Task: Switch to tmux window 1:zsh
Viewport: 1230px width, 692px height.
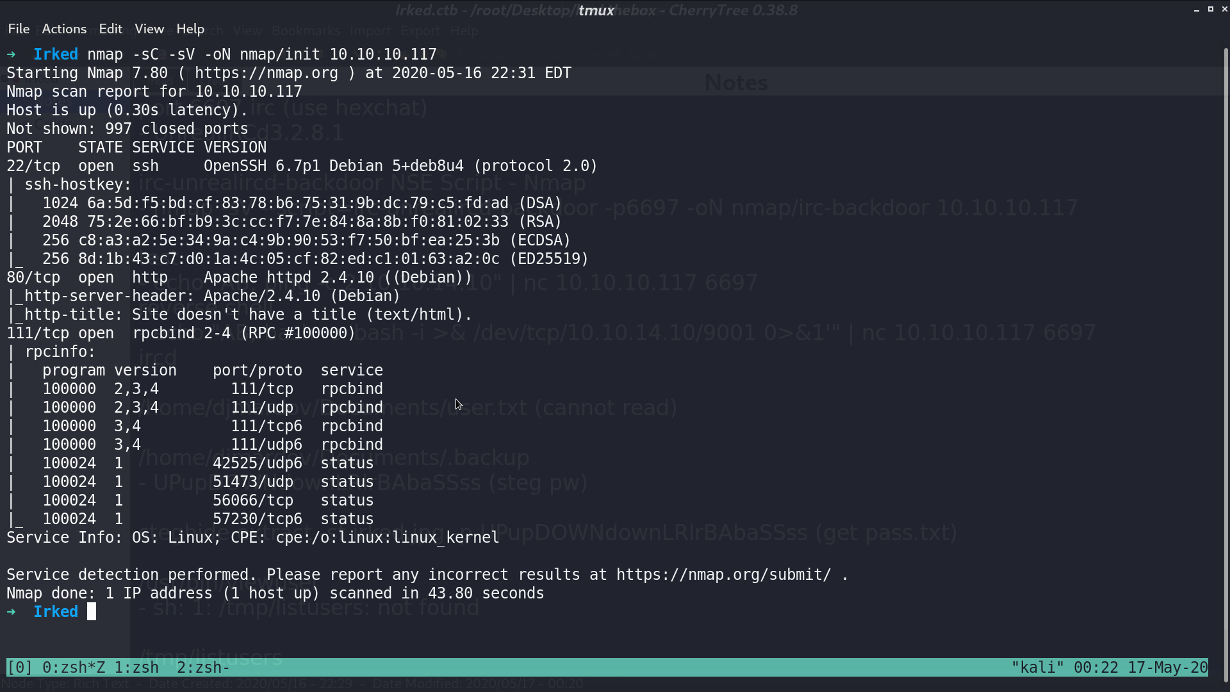Action: 136,668
